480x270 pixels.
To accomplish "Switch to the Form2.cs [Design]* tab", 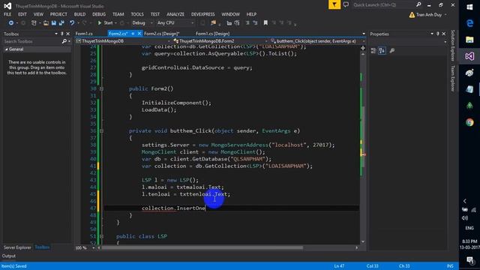I will [x=162, y=34].
